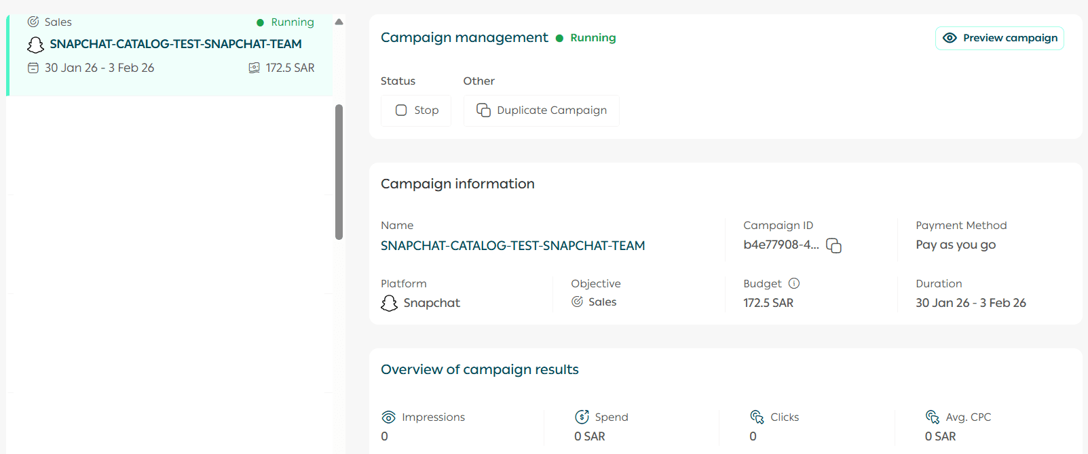The width and height of the screenshot is (1088, 454).
Task: Click the Sales label in campaign card
Action: tap(58, 22)
